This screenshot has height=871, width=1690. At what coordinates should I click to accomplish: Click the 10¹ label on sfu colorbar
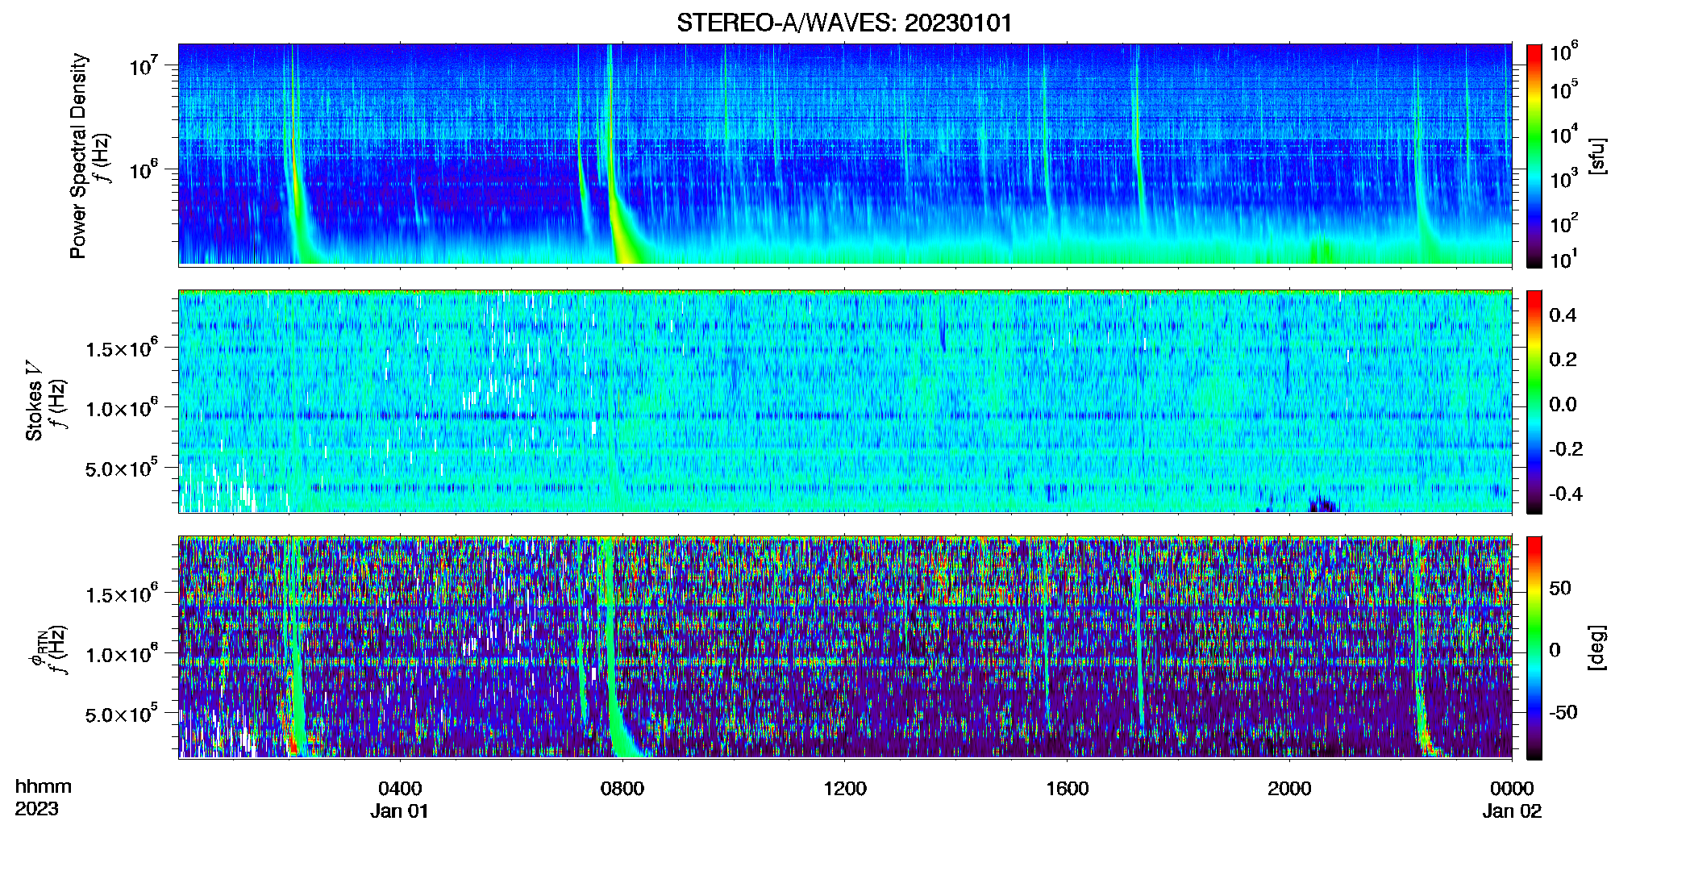(1564, 260)
